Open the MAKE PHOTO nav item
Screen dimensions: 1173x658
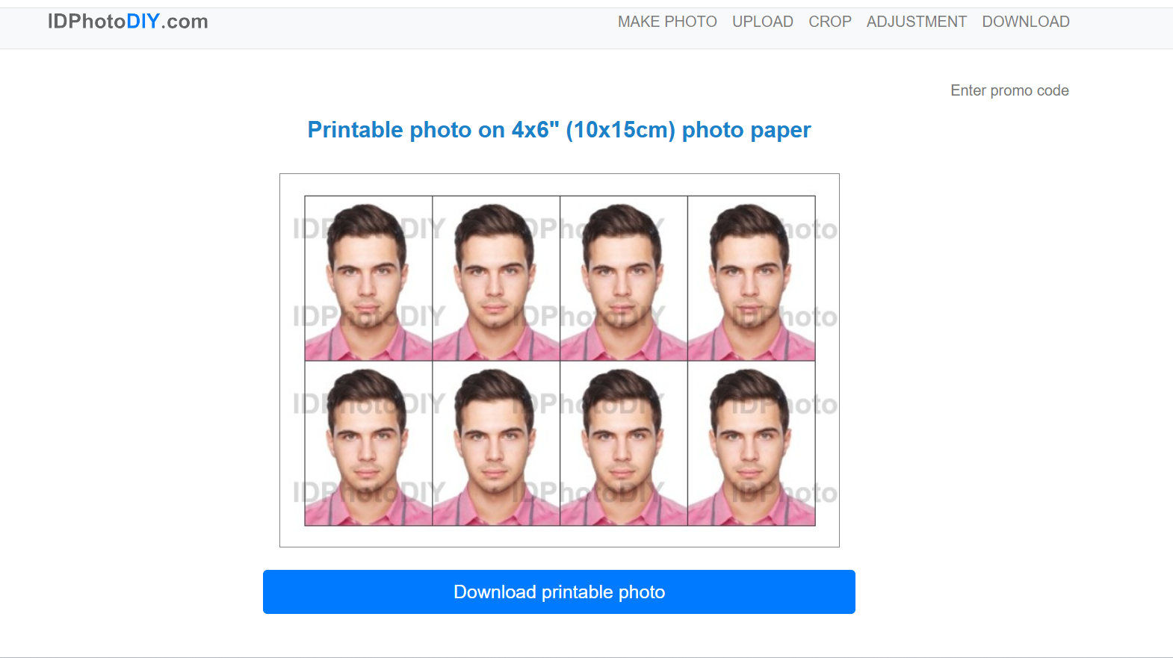(x=666, y=22)
